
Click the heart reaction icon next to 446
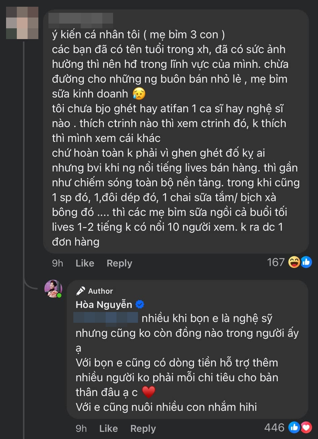click(307, 427)
